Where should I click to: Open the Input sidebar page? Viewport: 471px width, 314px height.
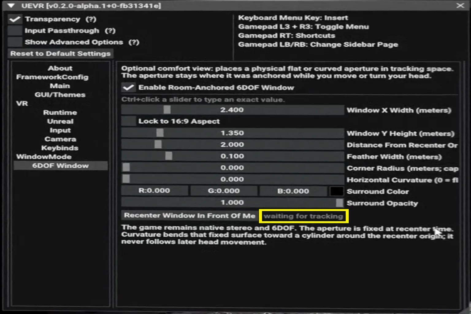(60, 130)
